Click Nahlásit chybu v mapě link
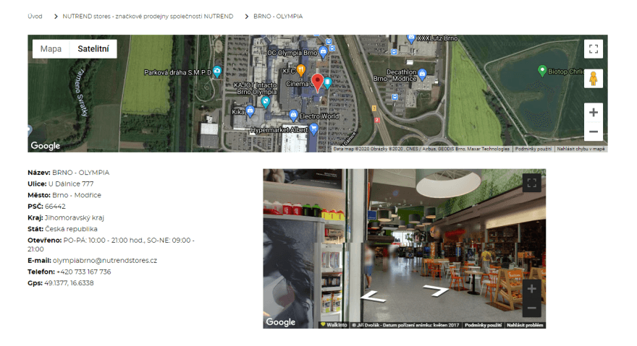 coord(581,149)
